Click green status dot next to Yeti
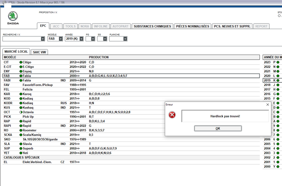This screenshot has width=282, height=186. [x=21, y=153]
